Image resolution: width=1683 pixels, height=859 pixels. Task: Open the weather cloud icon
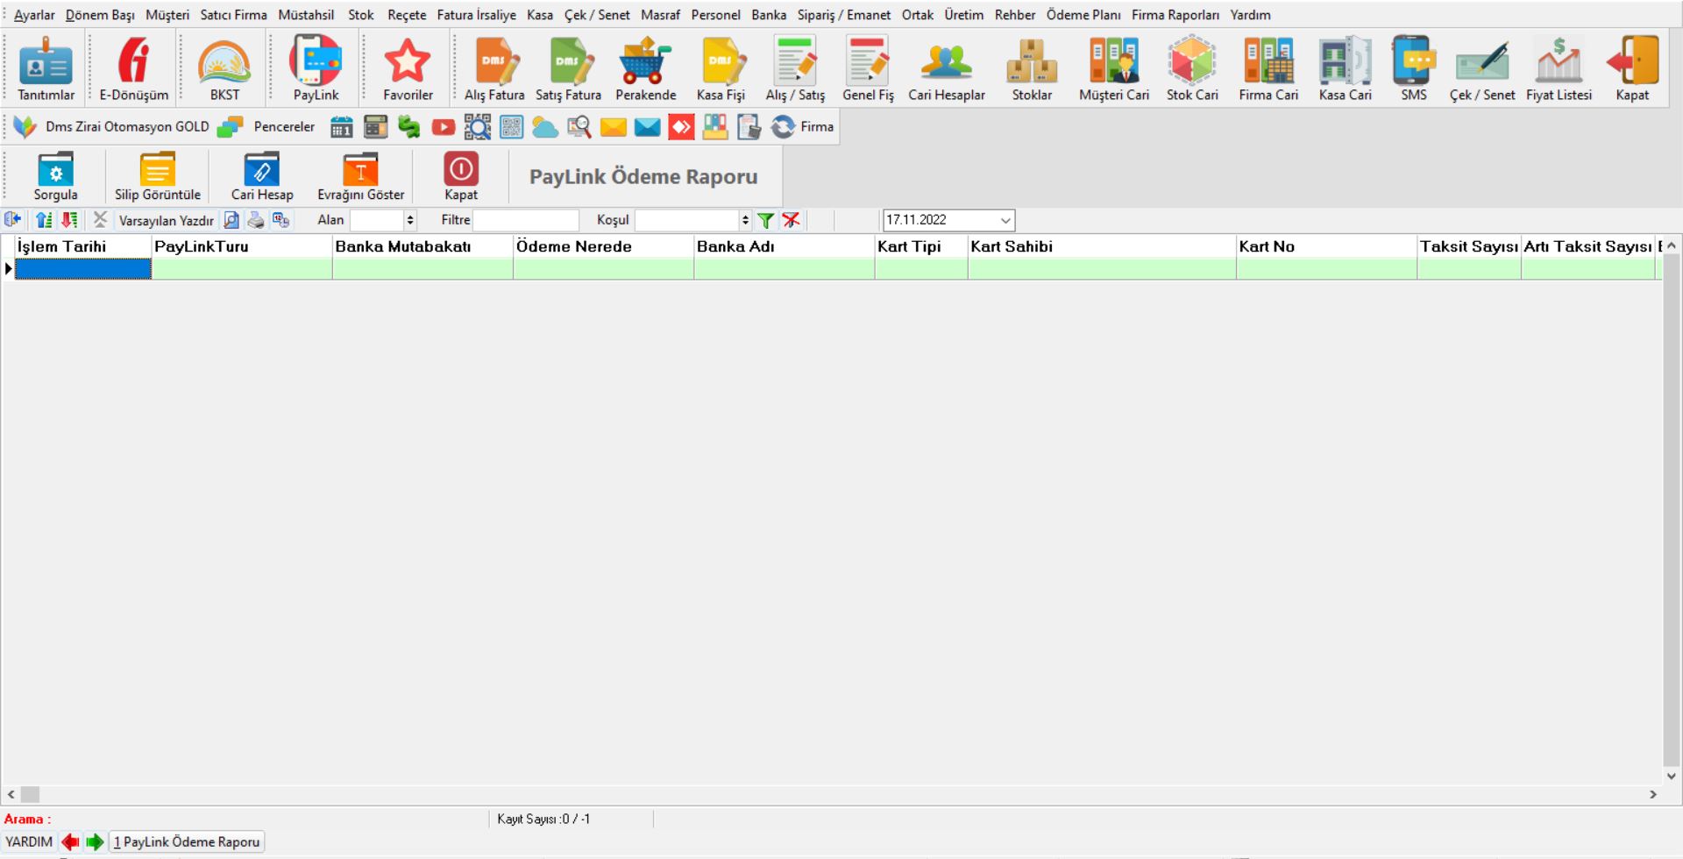pyautogui.click(x=545, y=128)
